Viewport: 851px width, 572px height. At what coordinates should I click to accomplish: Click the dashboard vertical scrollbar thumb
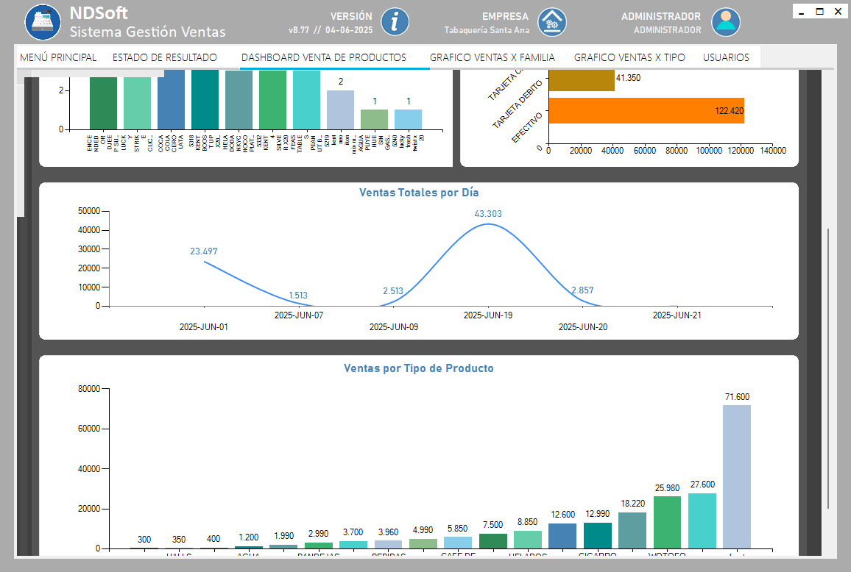point(828,368)
